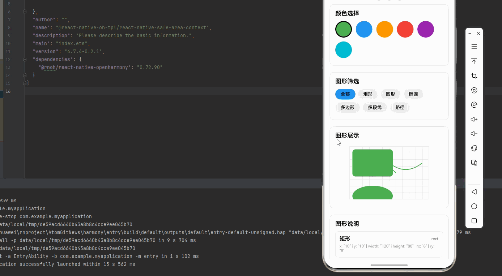Click the green ellipse in shape display
502x276 pixels.
tap(373, 193)
